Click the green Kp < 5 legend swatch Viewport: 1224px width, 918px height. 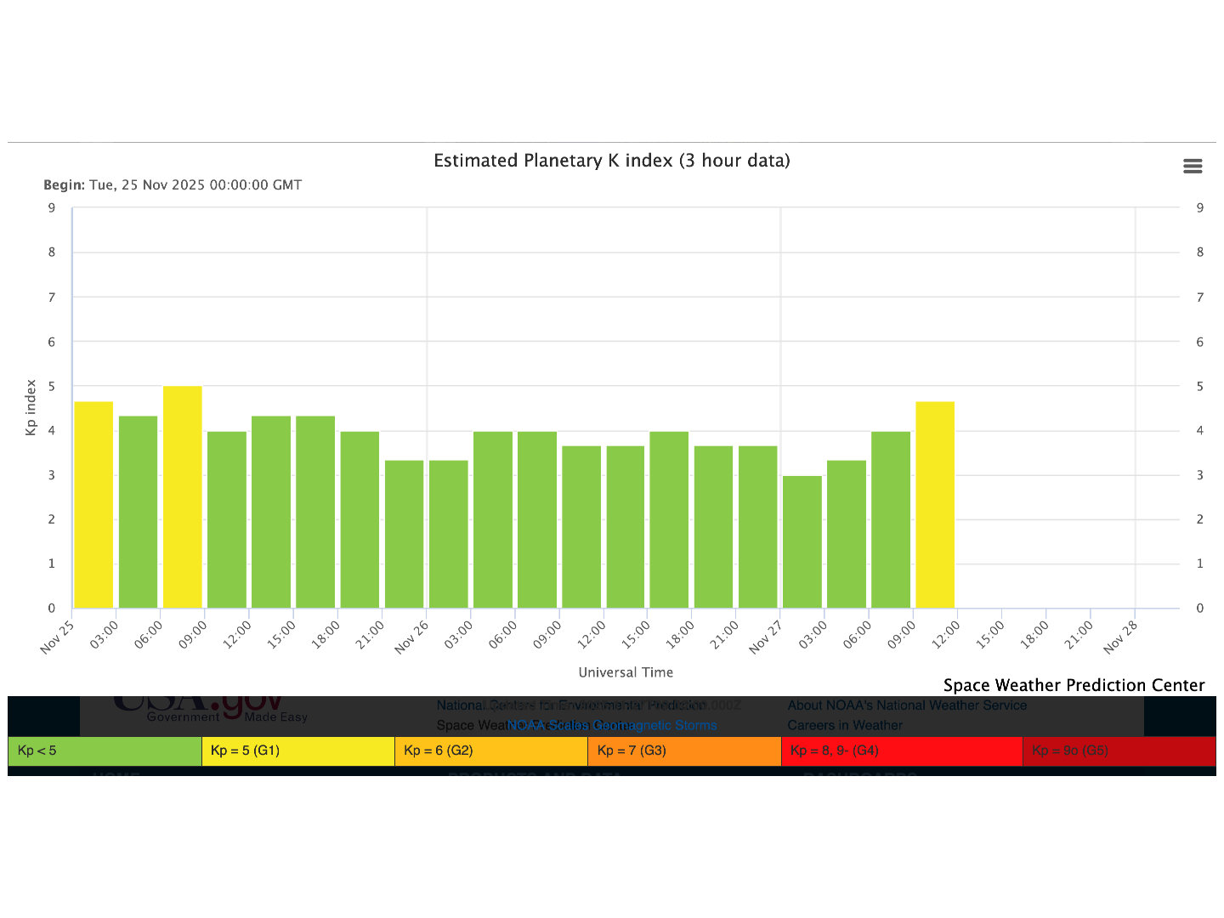pyautogui.click(x=105, y=751)
